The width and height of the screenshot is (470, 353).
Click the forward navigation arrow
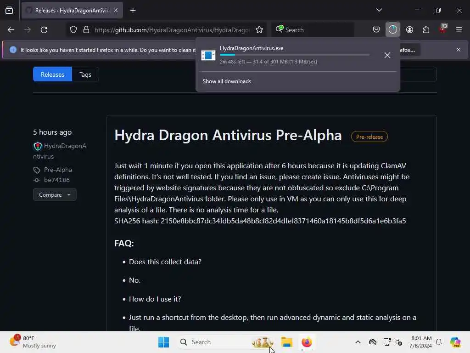pos(27,30)
